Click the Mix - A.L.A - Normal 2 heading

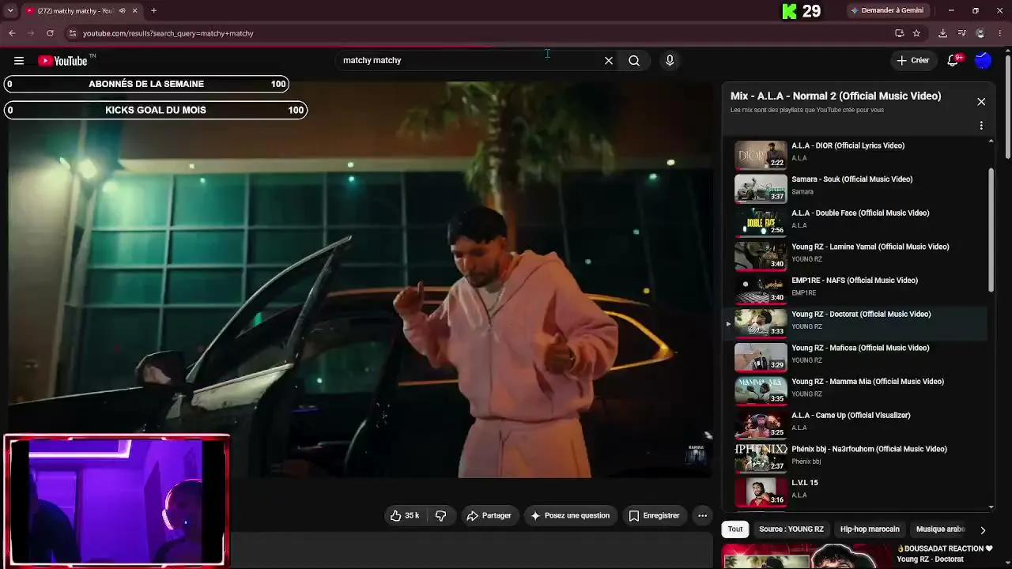click(x=836, y=96)
